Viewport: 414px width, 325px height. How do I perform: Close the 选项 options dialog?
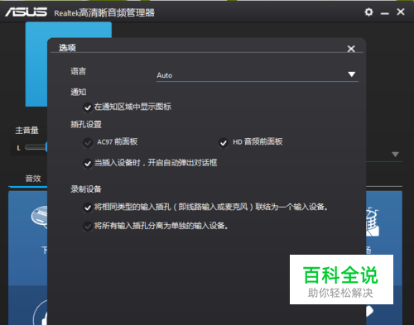coord(351,49)
